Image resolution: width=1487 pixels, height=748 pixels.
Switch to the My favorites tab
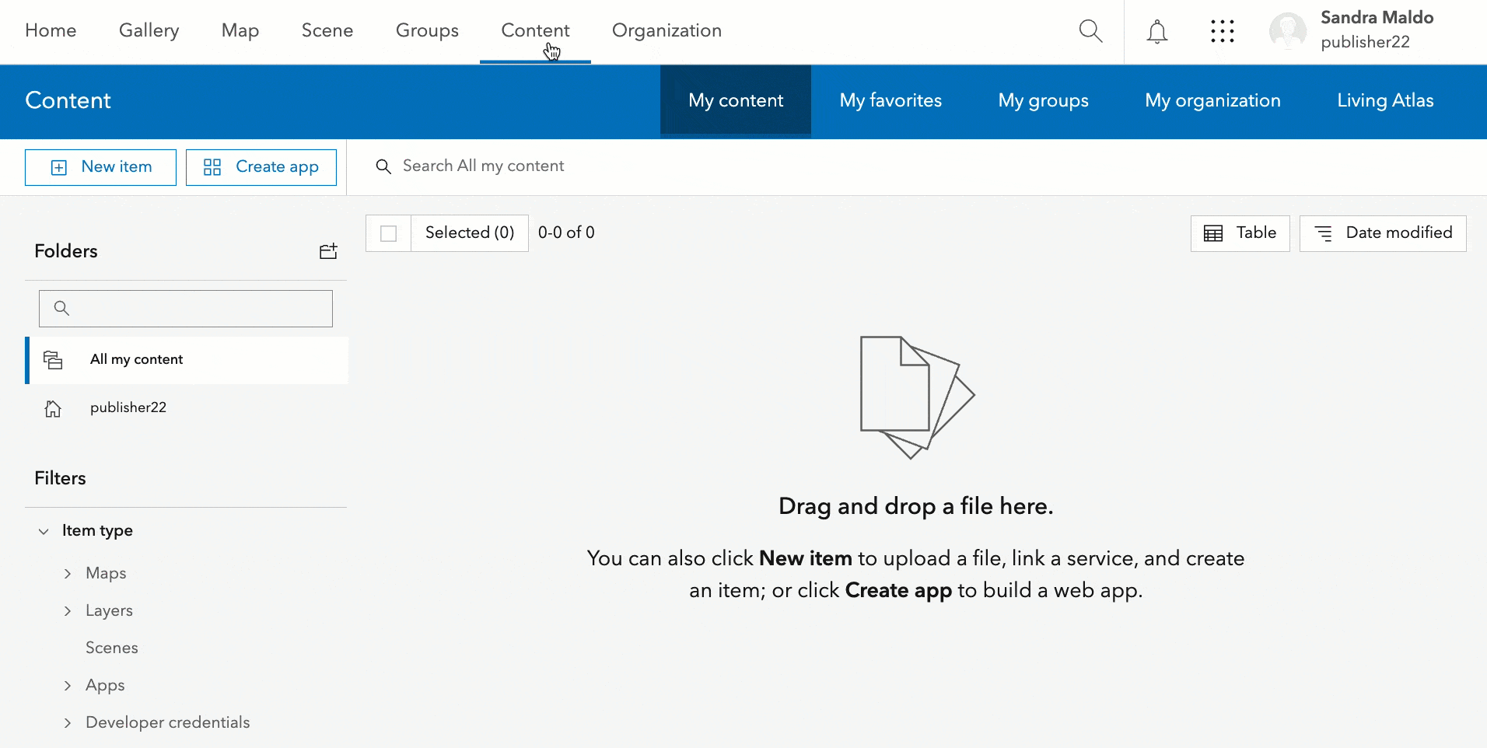890,100
